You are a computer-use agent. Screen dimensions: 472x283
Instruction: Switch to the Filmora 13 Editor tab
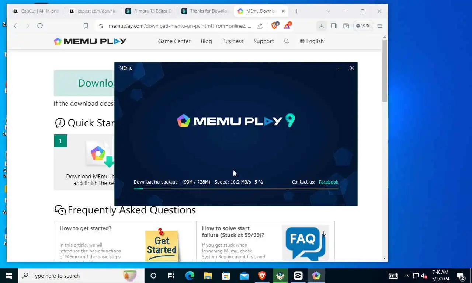149,11
